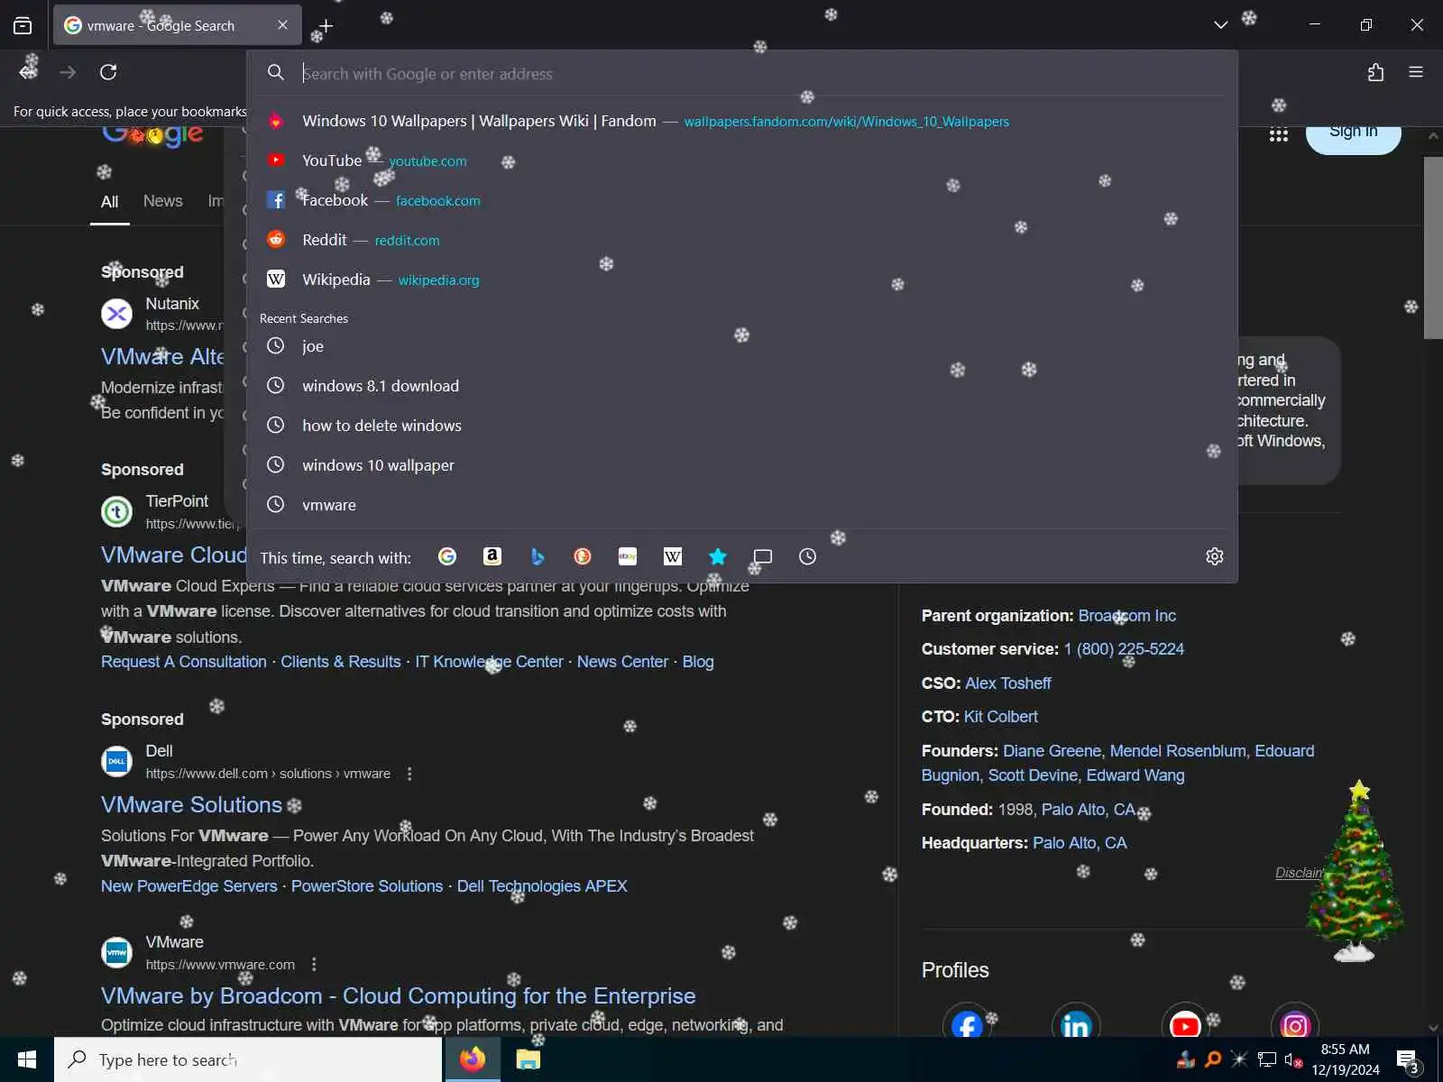
Task: Close the vmware Google Search tab
Action: pos(283,25)
